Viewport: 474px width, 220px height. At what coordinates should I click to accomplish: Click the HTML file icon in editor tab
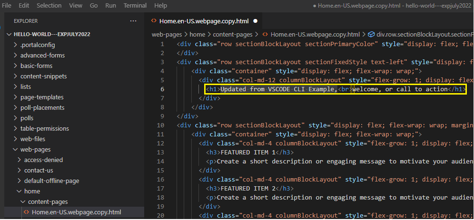(x=153, y=21)
